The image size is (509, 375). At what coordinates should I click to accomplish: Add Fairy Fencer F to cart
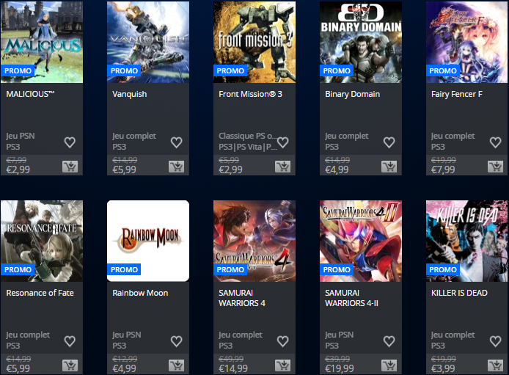[x=495, y=167]
